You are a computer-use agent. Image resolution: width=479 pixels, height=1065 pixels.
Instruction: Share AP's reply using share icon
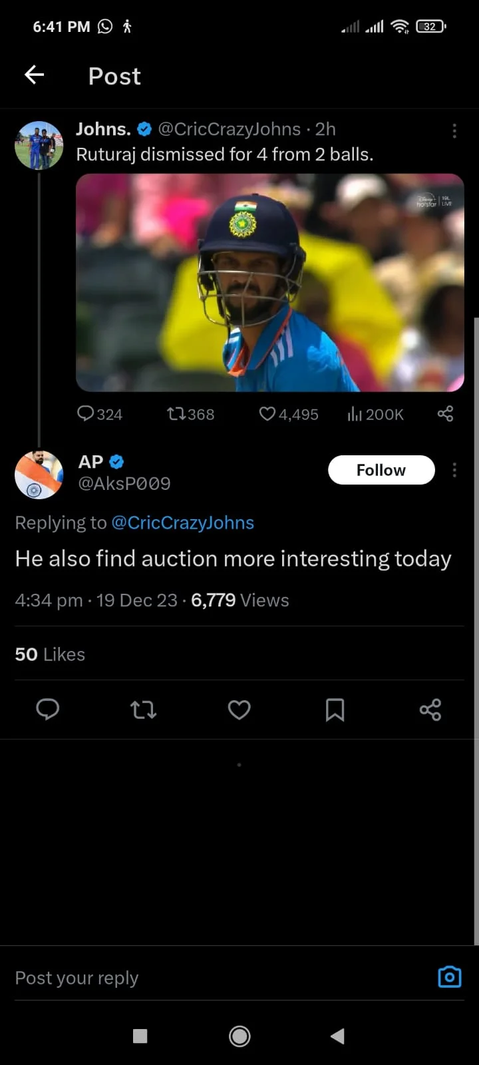pyautogui.click(x=430, y=710)
